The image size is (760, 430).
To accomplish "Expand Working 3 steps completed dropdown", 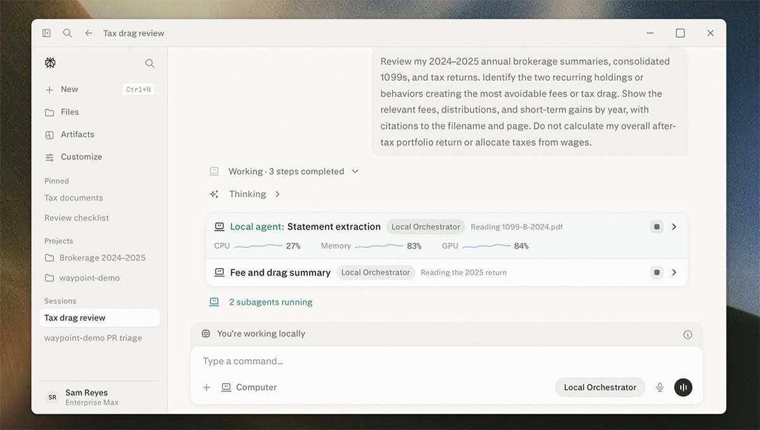I will [x=355, y=171].
